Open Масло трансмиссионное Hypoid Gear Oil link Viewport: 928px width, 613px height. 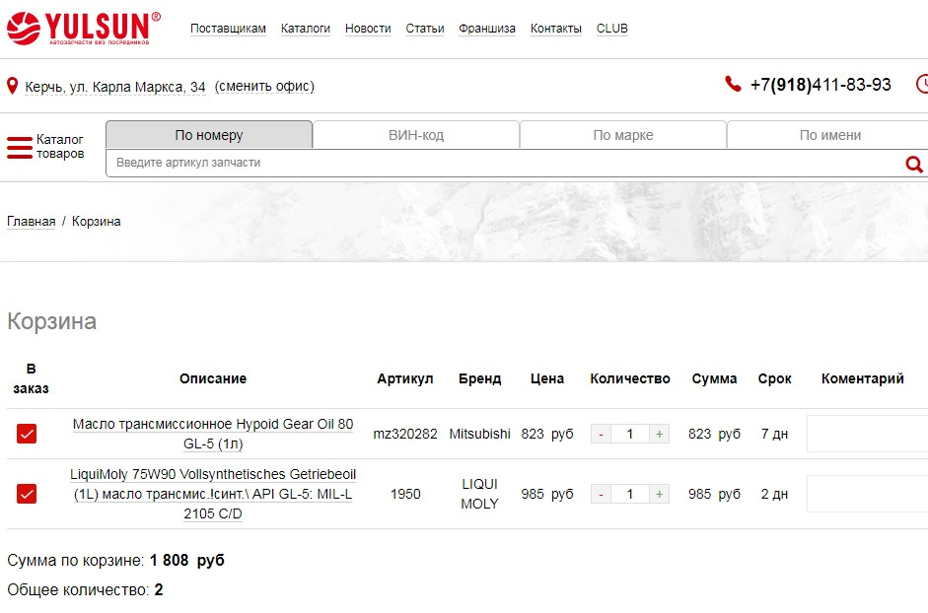pos(213,434)
